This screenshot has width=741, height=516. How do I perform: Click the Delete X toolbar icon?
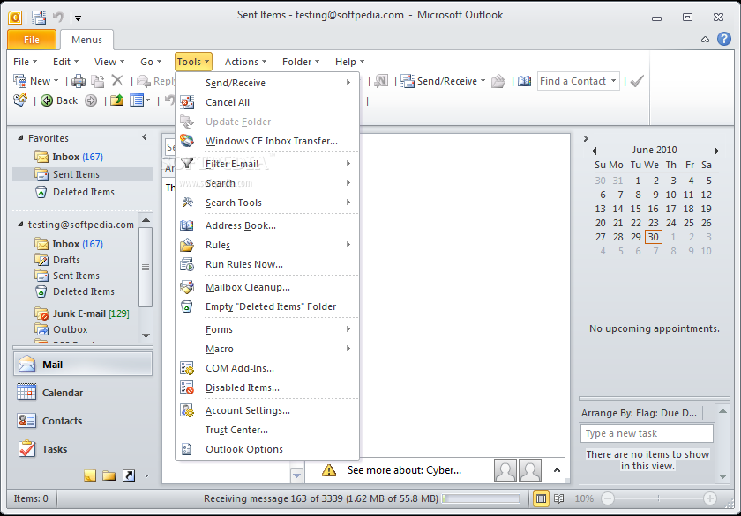(x=117, y=81)
